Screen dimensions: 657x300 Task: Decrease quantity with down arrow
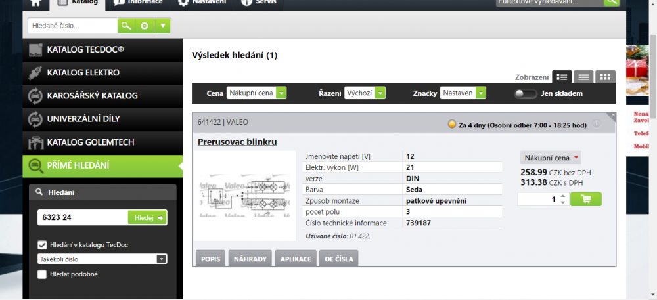point(563,202)
